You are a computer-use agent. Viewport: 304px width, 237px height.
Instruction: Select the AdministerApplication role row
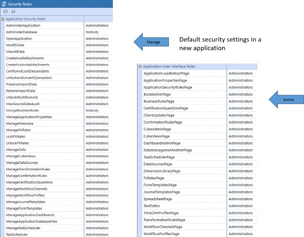[59, 25]
